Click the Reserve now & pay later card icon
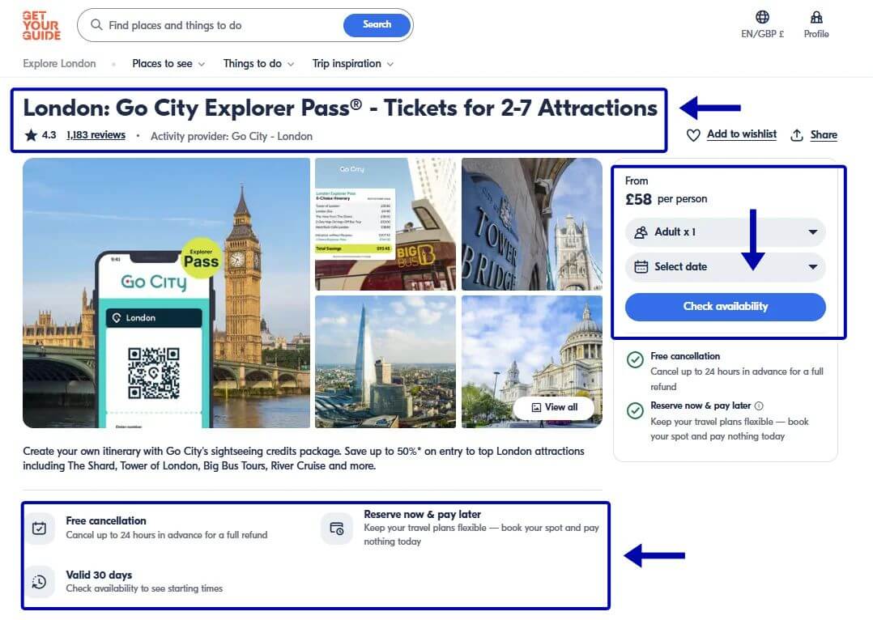Viewport: 873px width, 620px height. (x=336, y=529)
